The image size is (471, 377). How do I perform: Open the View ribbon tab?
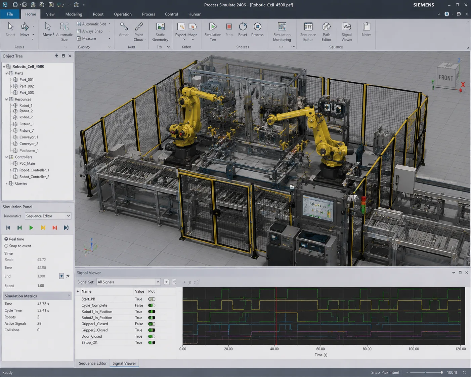click(50, 14)
